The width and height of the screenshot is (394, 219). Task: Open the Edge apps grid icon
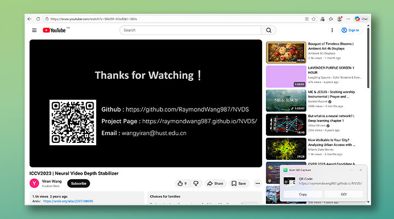306,19
